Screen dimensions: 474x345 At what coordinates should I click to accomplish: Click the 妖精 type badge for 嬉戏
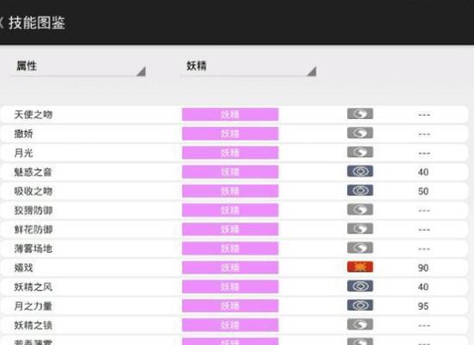(x=230, y=267)
